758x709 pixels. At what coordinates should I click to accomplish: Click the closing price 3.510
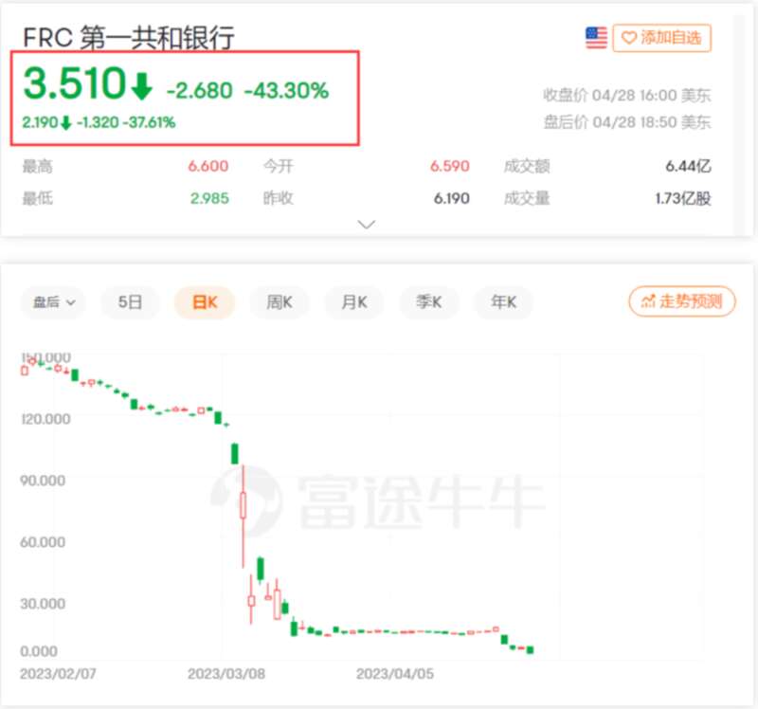click(x=75, y=83)
